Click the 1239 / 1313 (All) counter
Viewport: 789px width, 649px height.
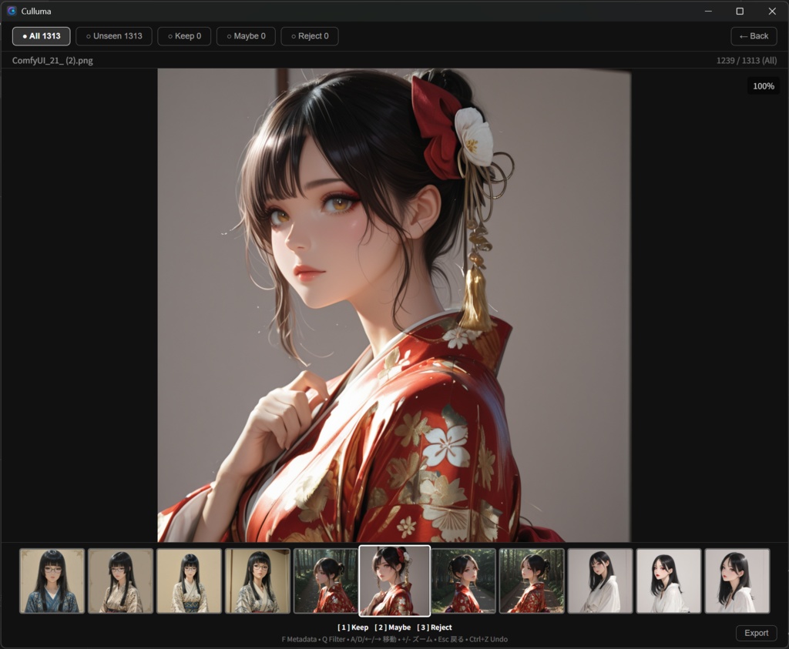pos(746,60)
